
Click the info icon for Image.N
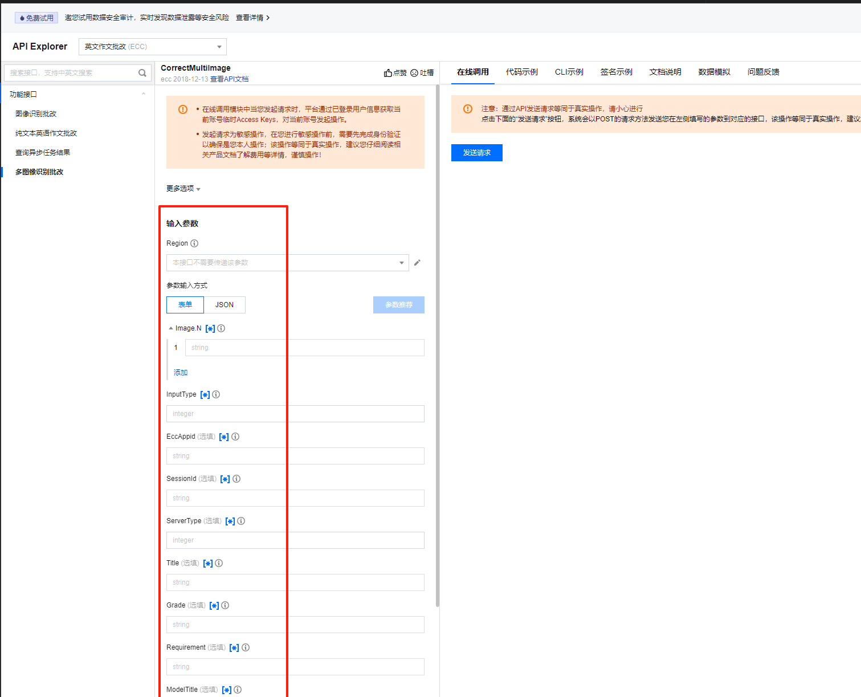click(x=221, y=328)
